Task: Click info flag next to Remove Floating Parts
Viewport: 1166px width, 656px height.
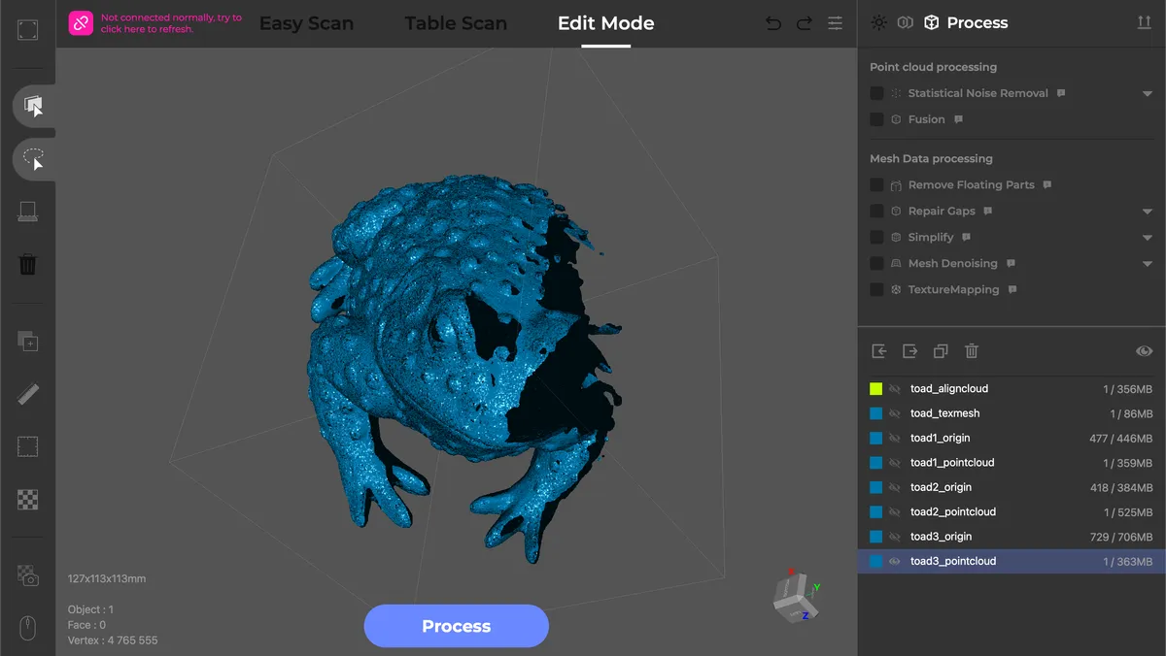Action: point(1046,184)
